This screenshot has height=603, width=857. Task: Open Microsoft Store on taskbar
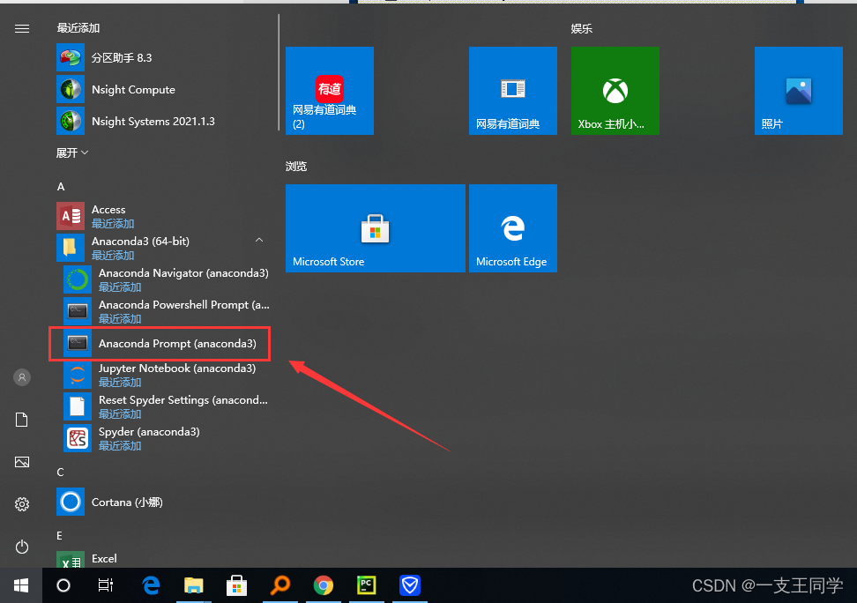point(236,585)
